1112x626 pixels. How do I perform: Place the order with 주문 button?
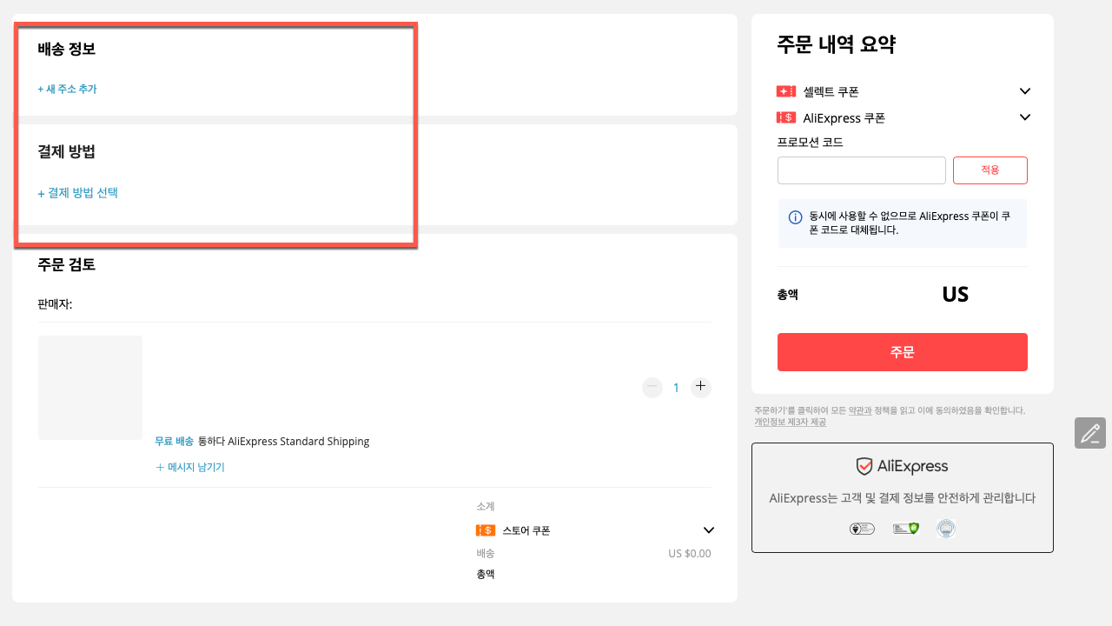[x=903, y=352]
